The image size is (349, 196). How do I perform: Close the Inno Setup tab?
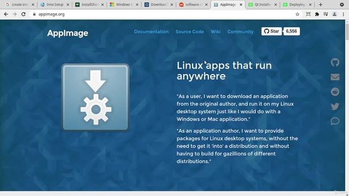pos(68,4)
